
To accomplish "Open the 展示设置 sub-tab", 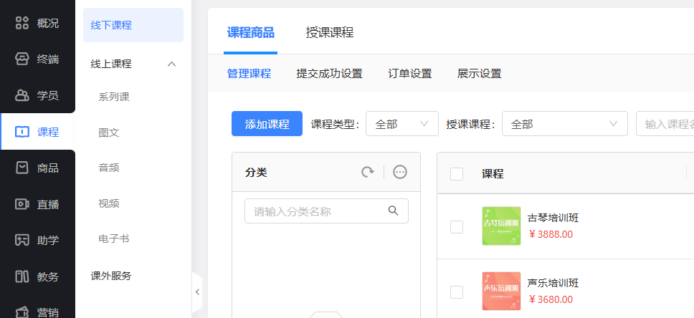I will click(480, 74).
